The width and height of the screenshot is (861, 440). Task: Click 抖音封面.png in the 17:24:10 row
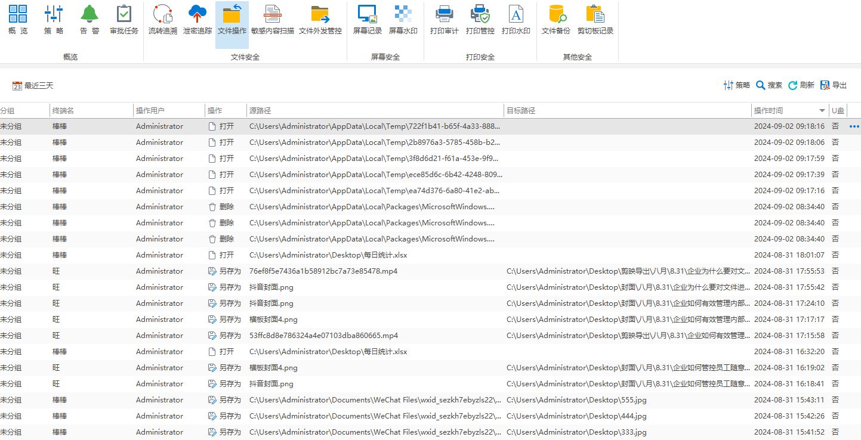271,303
